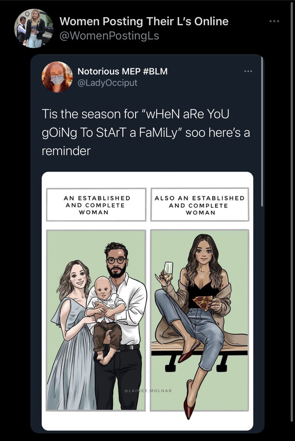
Task: Open the #BLM hashtag
Action: 155,71
